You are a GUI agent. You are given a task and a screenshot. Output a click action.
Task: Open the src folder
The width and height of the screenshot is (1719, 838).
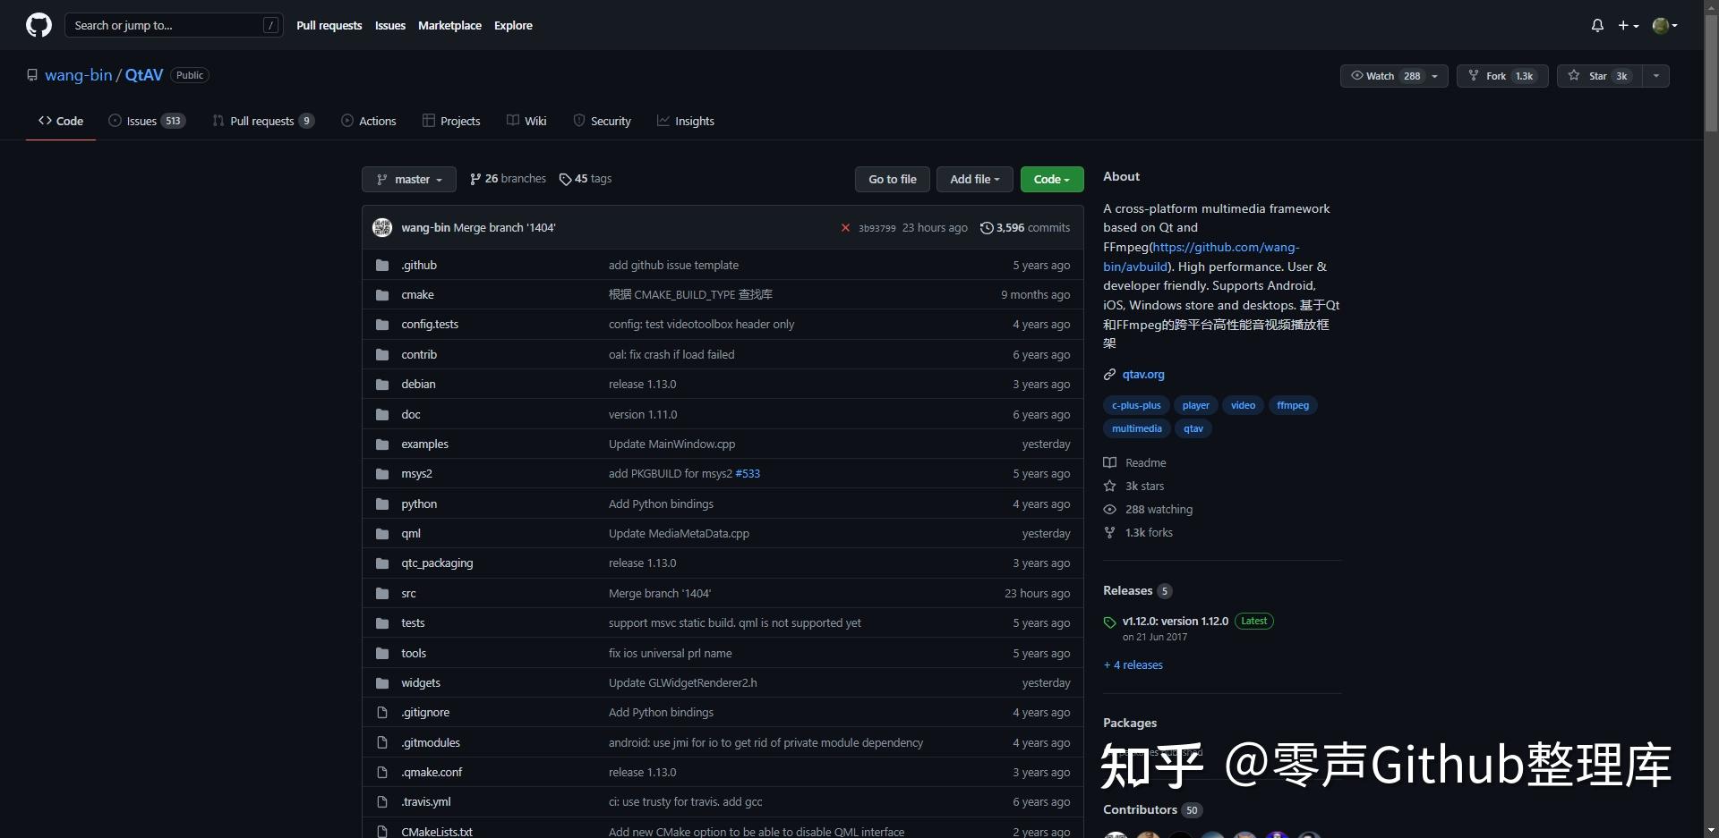[x=408, y=593]
